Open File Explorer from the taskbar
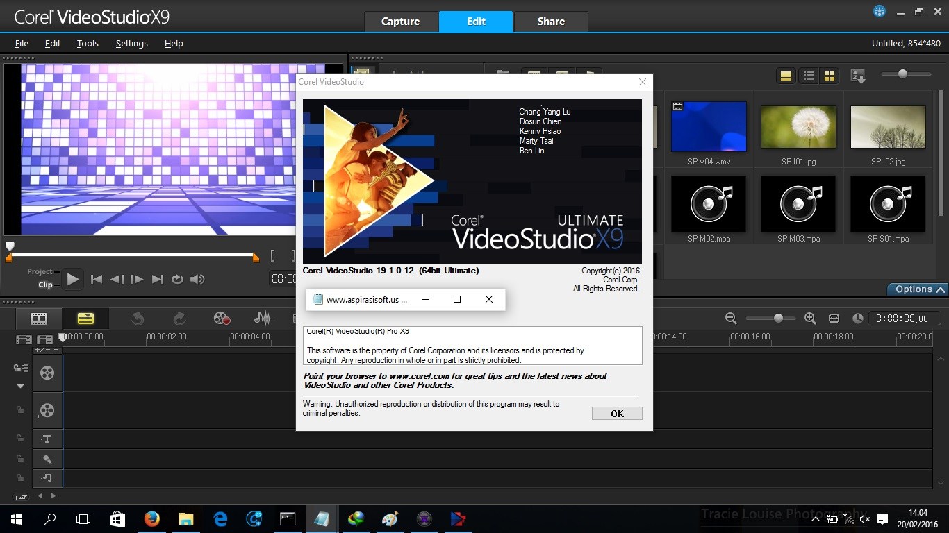The image size is (949, 533). tap(185, 518)
